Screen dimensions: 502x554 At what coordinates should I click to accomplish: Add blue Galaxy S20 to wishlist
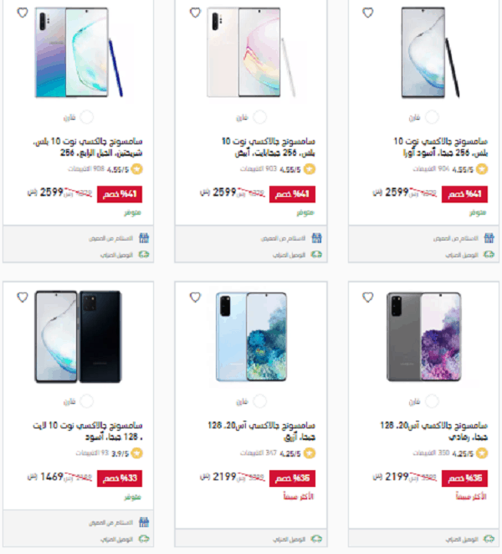click(195, 298)
